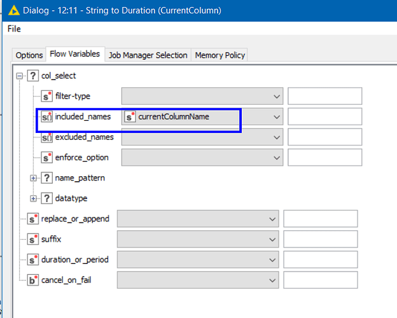Click the array icon beside included_names
This screenshot has width=397, height=318.
pos(46,117)
